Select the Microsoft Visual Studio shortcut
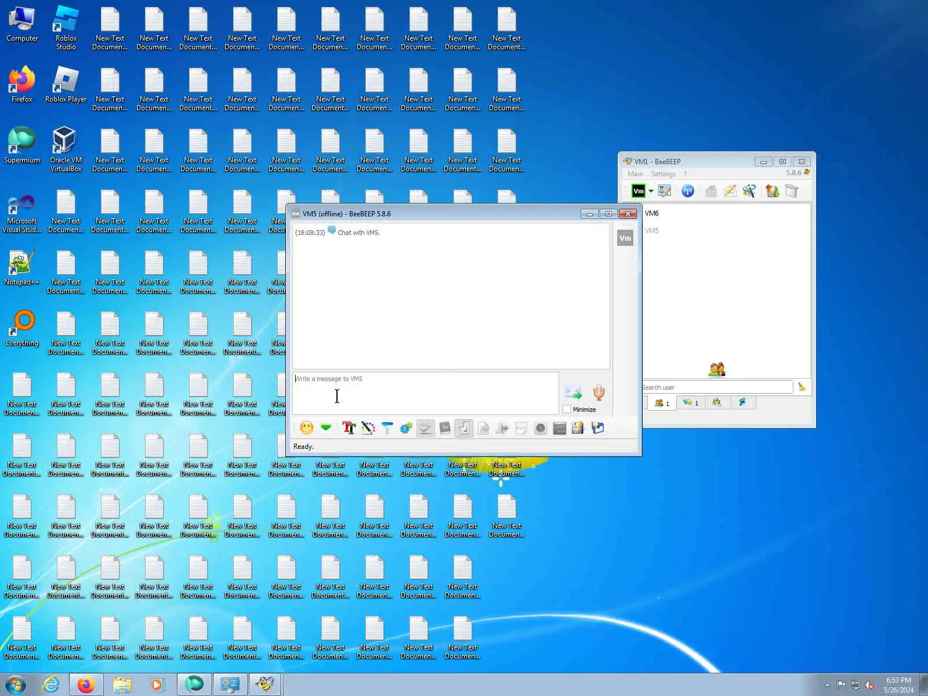The width and height of the screenshot is (928, 696). click(22, 213)
